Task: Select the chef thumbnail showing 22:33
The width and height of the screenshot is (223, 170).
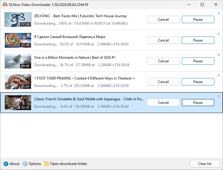Action: click(18, 102)
